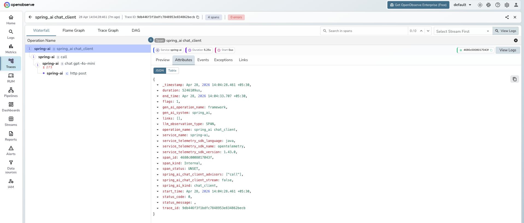
Task: Open RUM in the sidebar
Action: click(x=11, y=78)
